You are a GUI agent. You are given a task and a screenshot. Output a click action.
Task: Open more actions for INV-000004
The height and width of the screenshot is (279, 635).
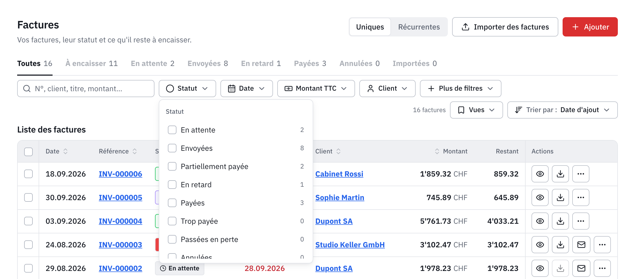pyautogui.click(x=581, y=221)
